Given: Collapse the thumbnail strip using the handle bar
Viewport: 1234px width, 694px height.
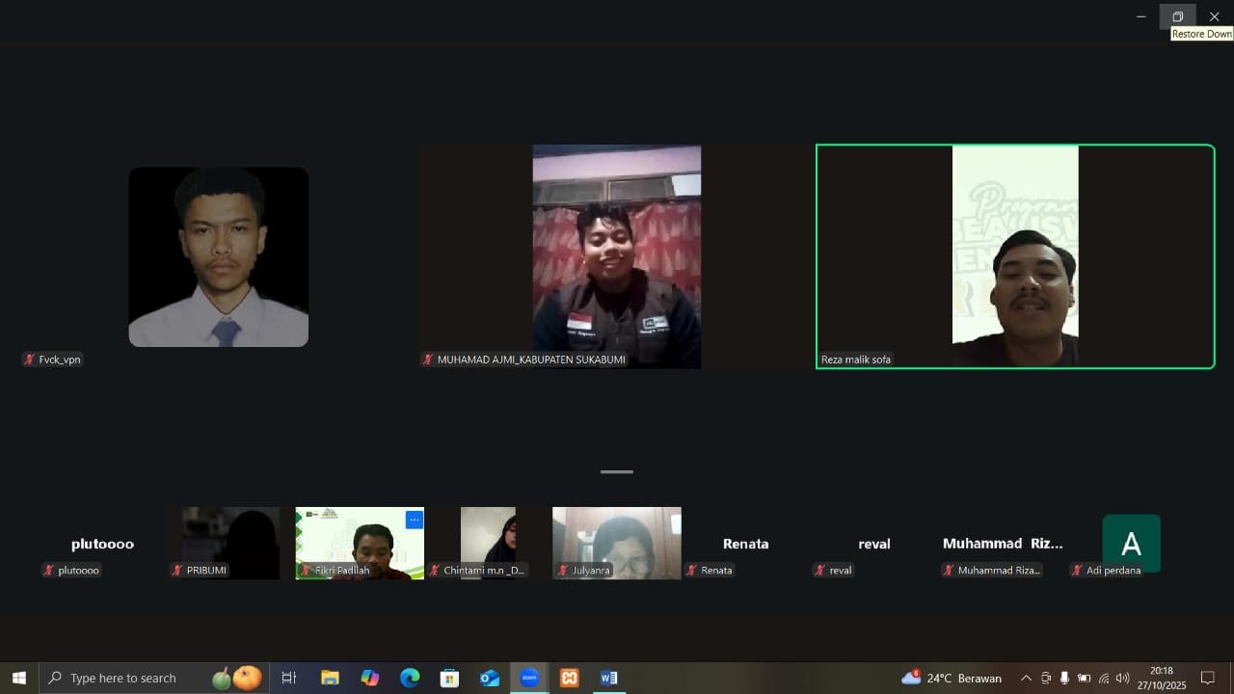Looking at the screenshot, I should point(617,472).
